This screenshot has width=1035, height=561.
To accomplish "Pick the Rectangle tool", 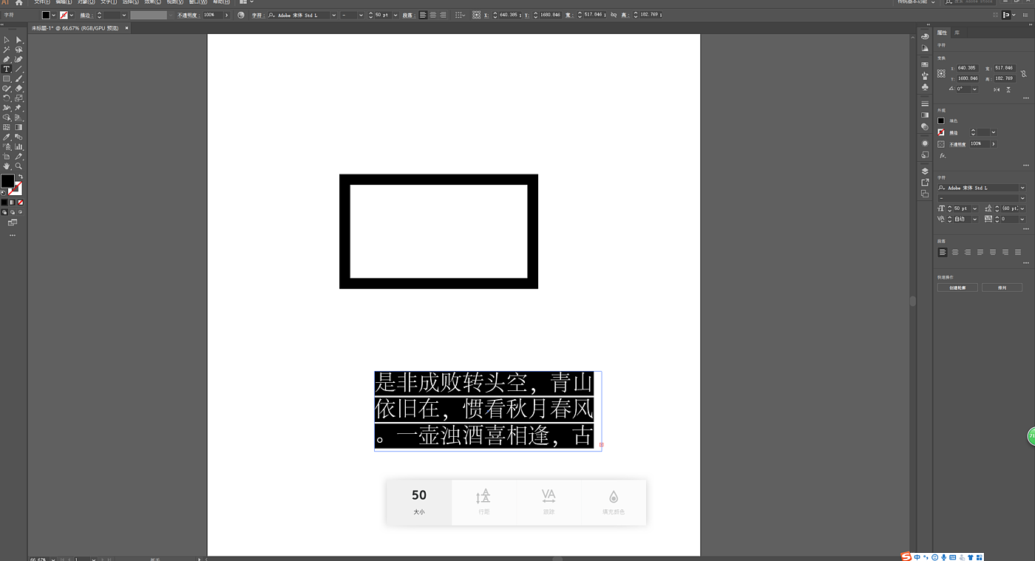I will (x=7, y=78).
